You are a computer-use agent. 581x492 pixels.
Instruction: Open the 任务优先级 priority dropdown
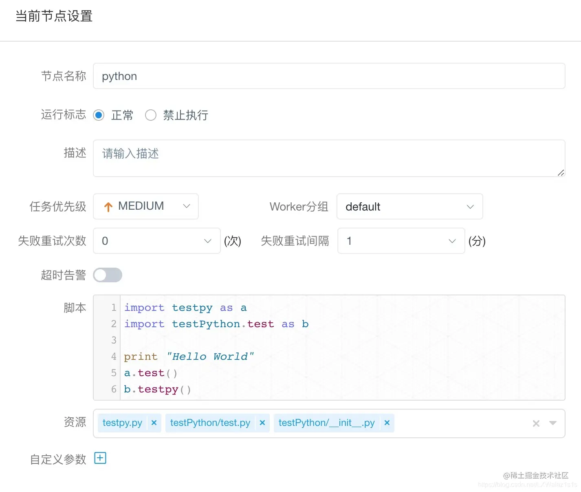click(186, 206)
